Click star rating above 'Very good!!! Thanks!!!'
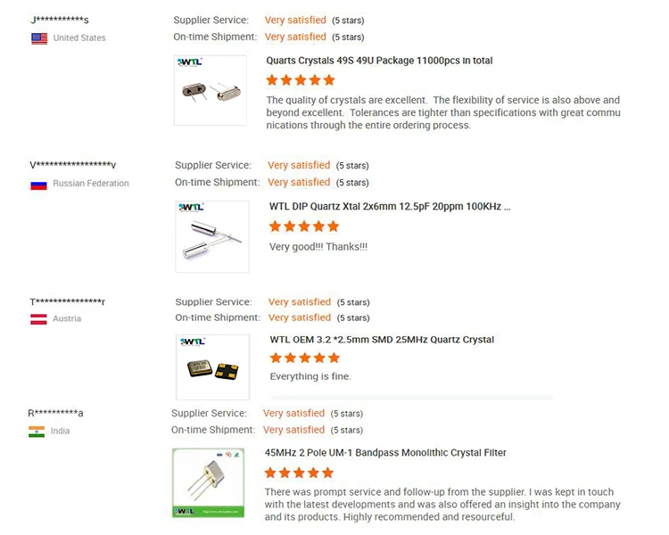 tap(304, 226)
